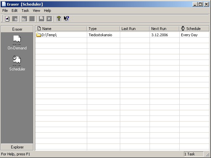Open the On-Demand view in sidebar

point(17,42)
